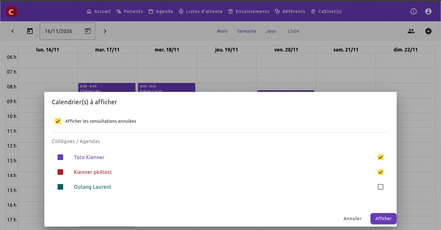Click the ven. 20/11 column header

(286, 50)
